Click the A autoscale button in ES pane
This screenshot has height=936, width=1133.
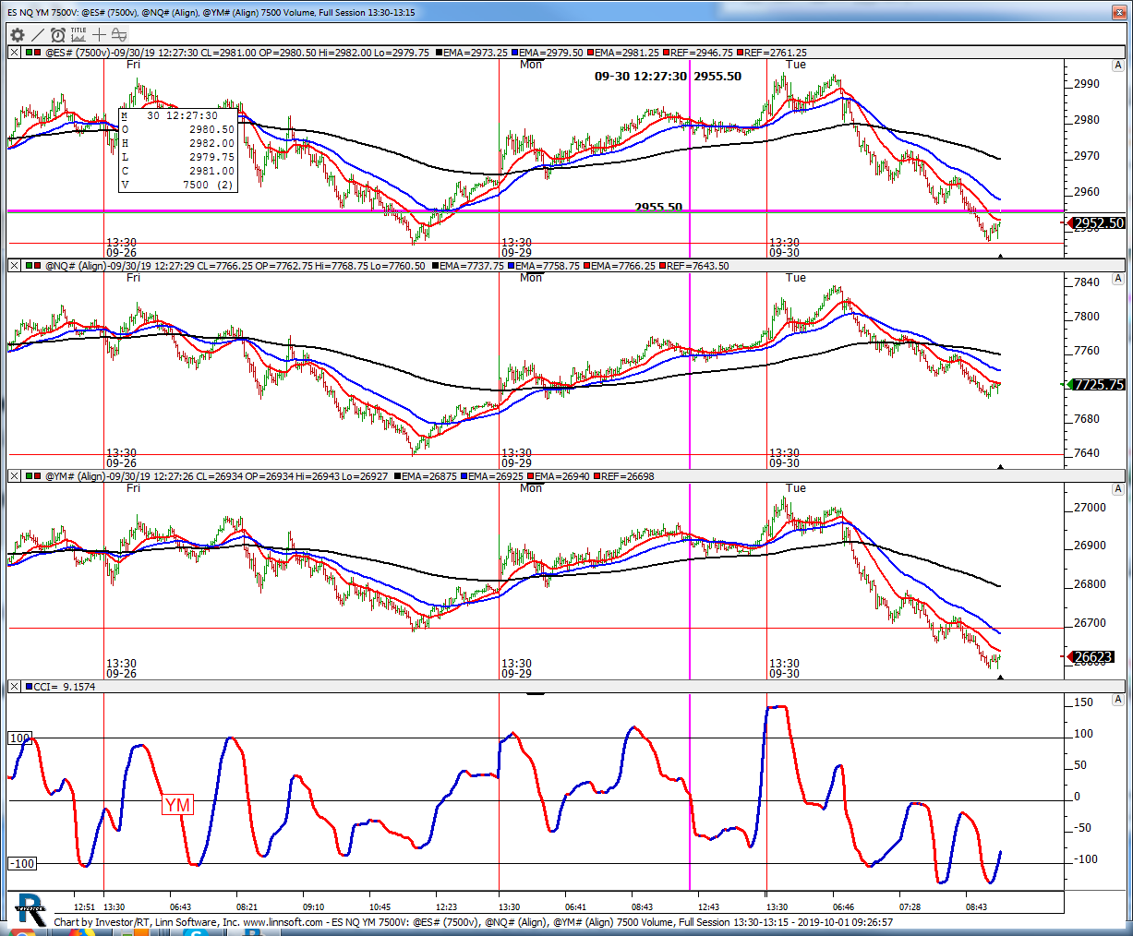(x=1118, y=66)
